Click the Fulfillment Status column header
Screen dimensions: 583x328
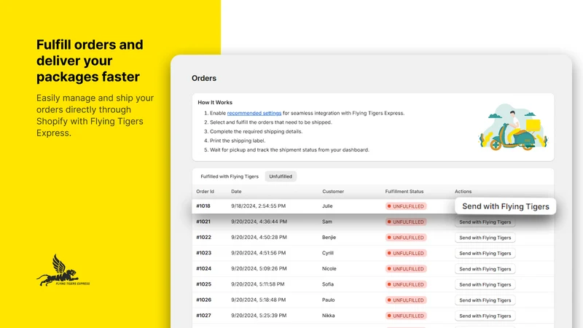coord(404,192)
